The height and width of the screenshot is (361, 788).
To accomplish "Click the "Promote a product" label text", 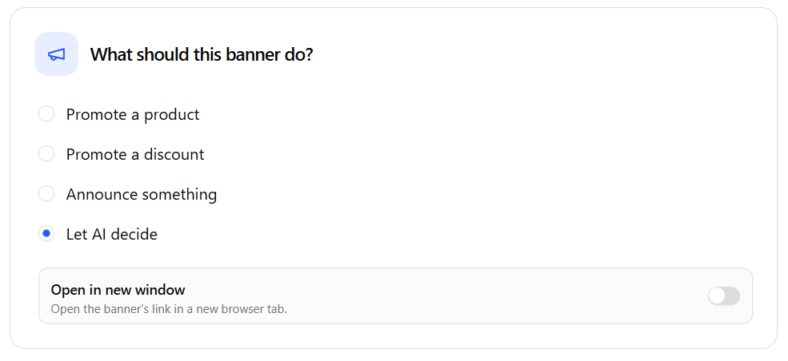I will (x=133, y=114).
